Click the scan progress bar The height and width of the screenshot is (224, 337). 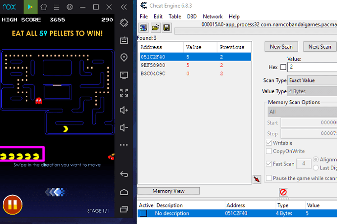(255, 31)
